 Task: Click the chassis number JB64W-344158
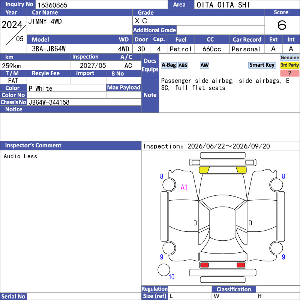[x=49, y=102]
